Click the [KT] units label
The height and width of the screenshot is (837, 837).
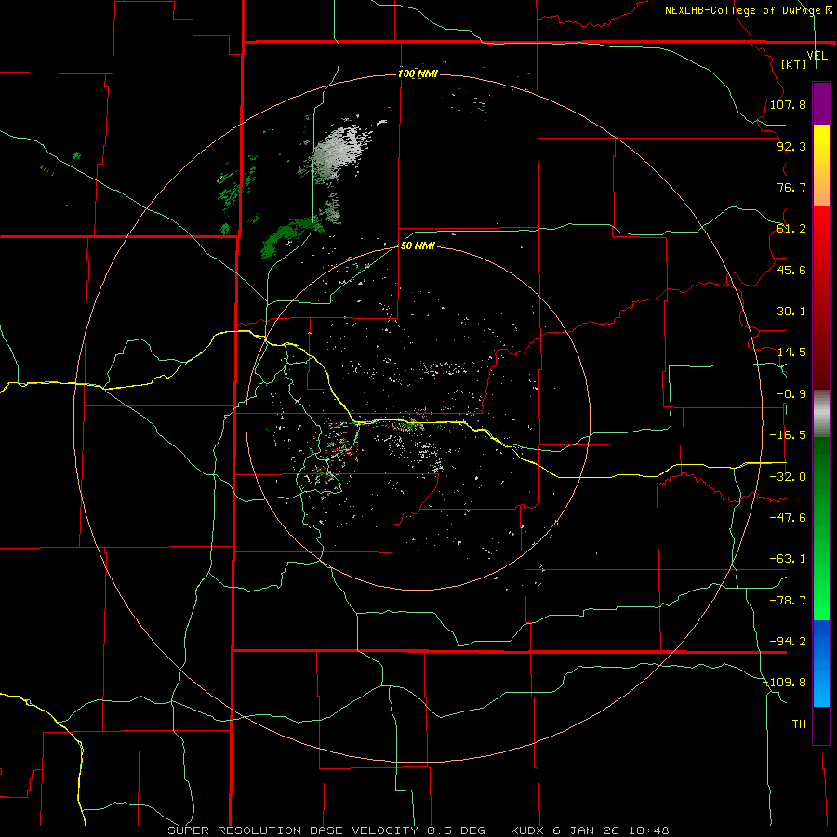794,64
